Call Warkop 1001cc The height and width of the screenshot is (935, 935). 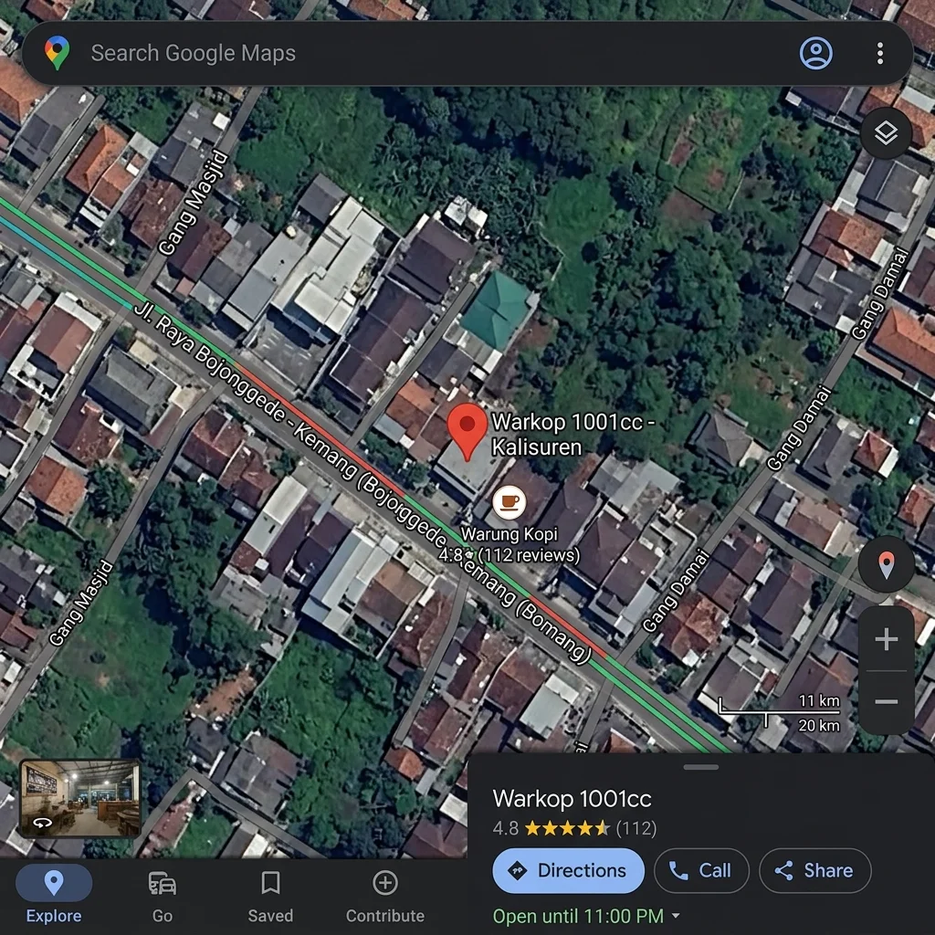click(701, 870)
